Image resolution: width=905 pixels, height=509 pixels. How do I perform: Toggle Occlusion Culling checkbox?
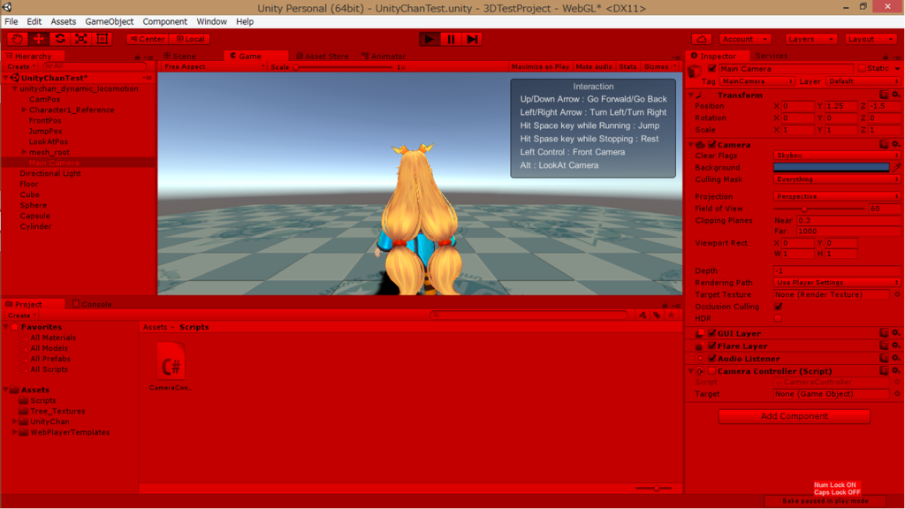[778, 307]
